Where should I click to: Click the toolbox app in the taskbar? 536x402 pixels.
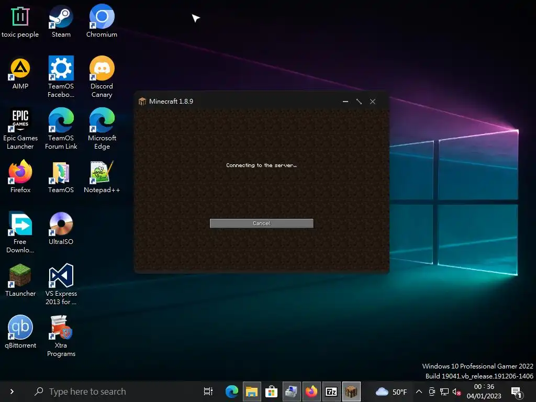click(291, 392)
